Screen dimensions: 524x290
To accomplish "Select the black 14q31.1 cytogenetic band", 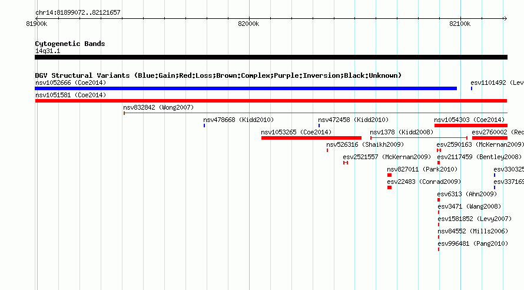I will pyautogui.click(x=271, y=57).
